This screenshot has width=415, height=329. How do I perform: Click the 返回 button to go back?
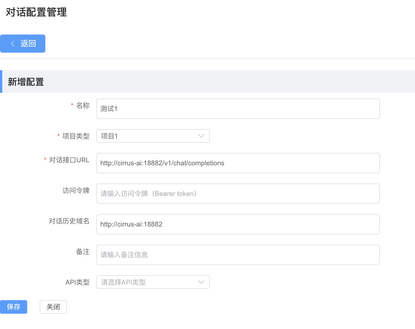coord(23,43)
